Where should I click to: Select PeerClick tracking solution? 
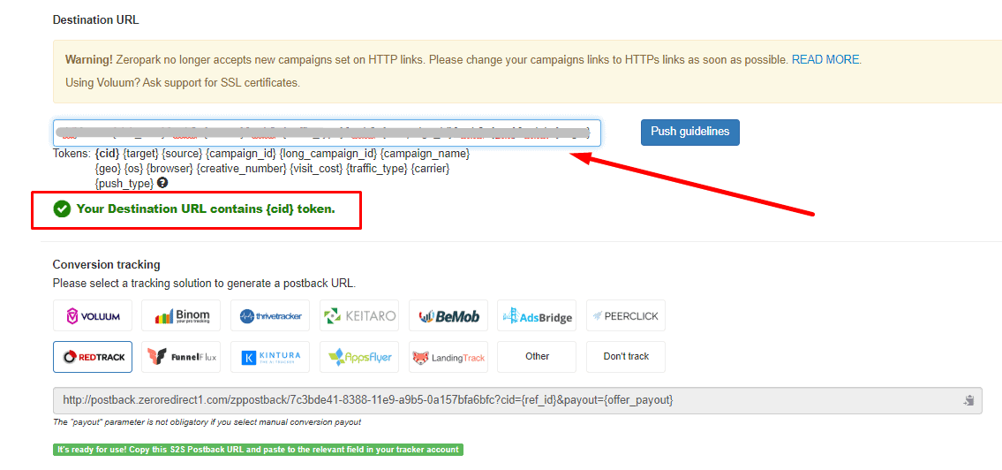[x=625, y=315]
